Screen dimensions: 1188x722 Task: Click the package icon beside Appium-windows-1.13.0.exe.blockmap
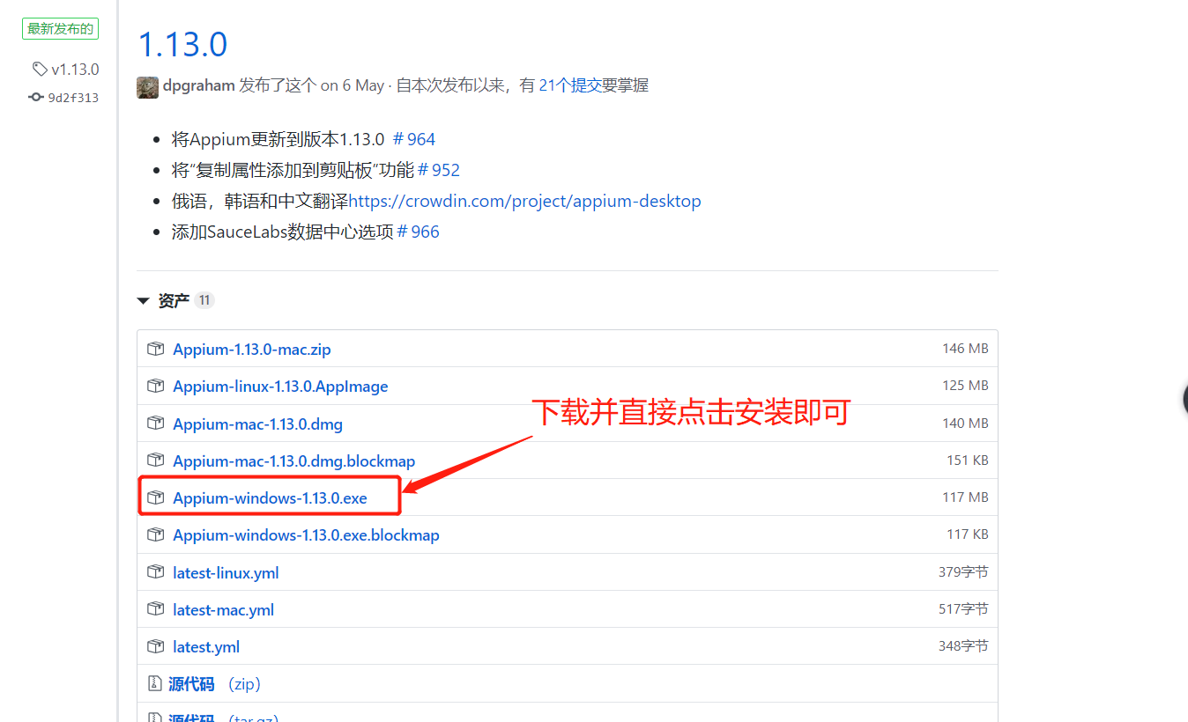click(156, 534)
